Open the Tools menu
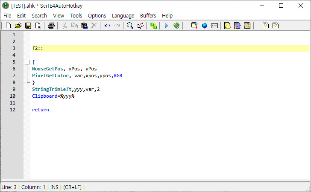The width and height of the screenshot is (311, 192). (x=76, y=16)
